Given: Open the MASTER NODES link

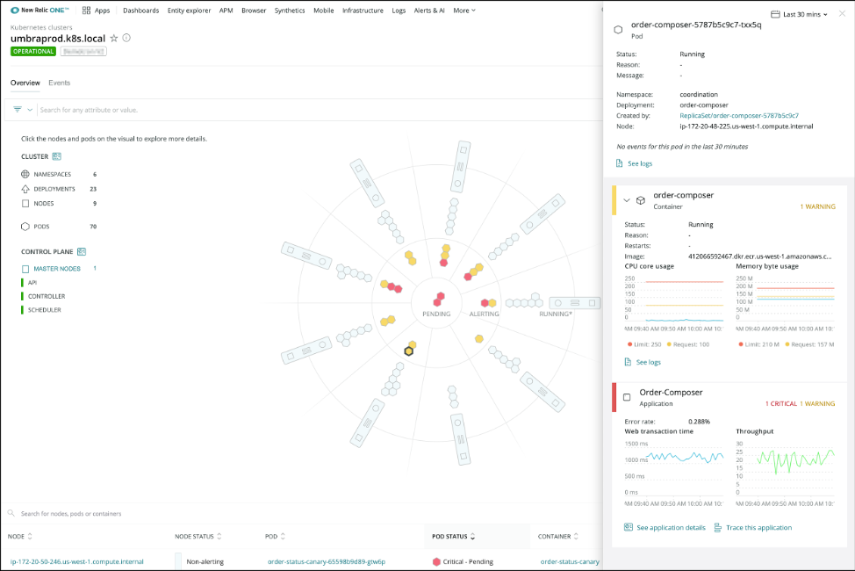Looking at the screenshot, I should pos(57,269).
